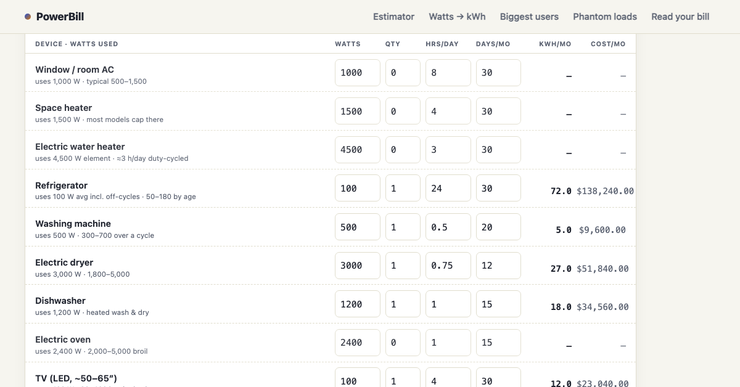Open the Biggest users link

[x=529, y=17]
